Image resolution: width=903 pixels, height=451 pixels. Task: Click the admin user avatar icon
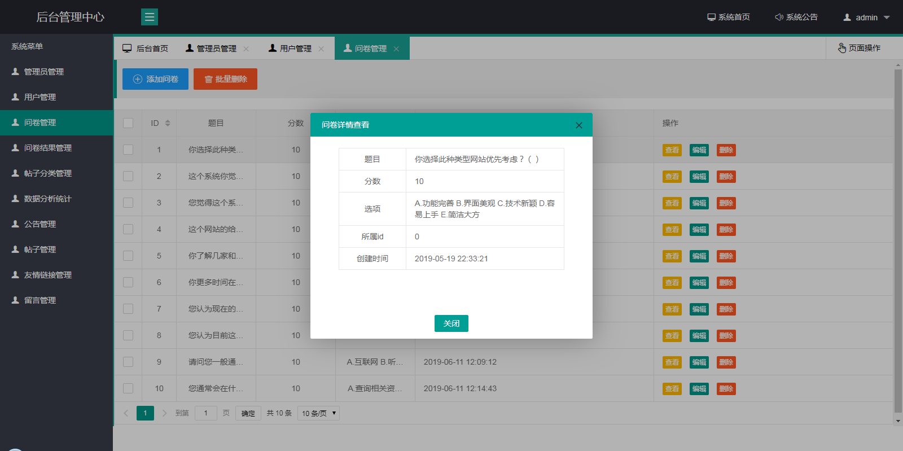tap(847, 17)
